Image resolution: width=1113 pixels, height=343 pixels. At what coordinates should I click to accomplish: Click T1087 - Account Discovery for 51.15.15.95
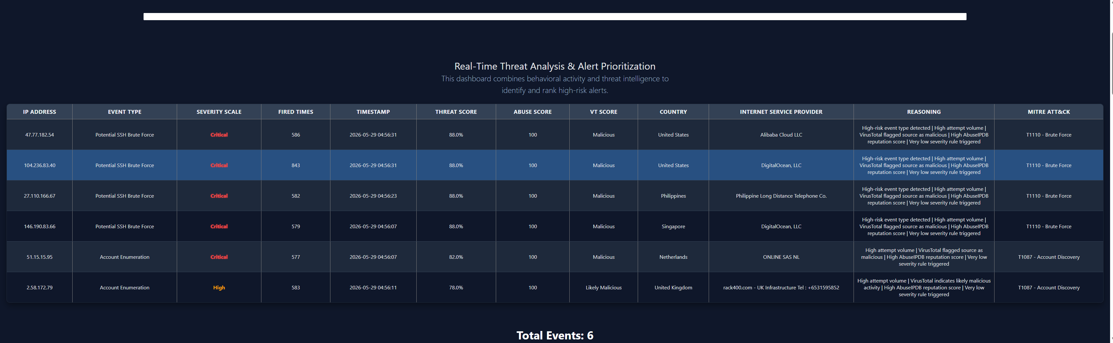[x=1049, y=257]
